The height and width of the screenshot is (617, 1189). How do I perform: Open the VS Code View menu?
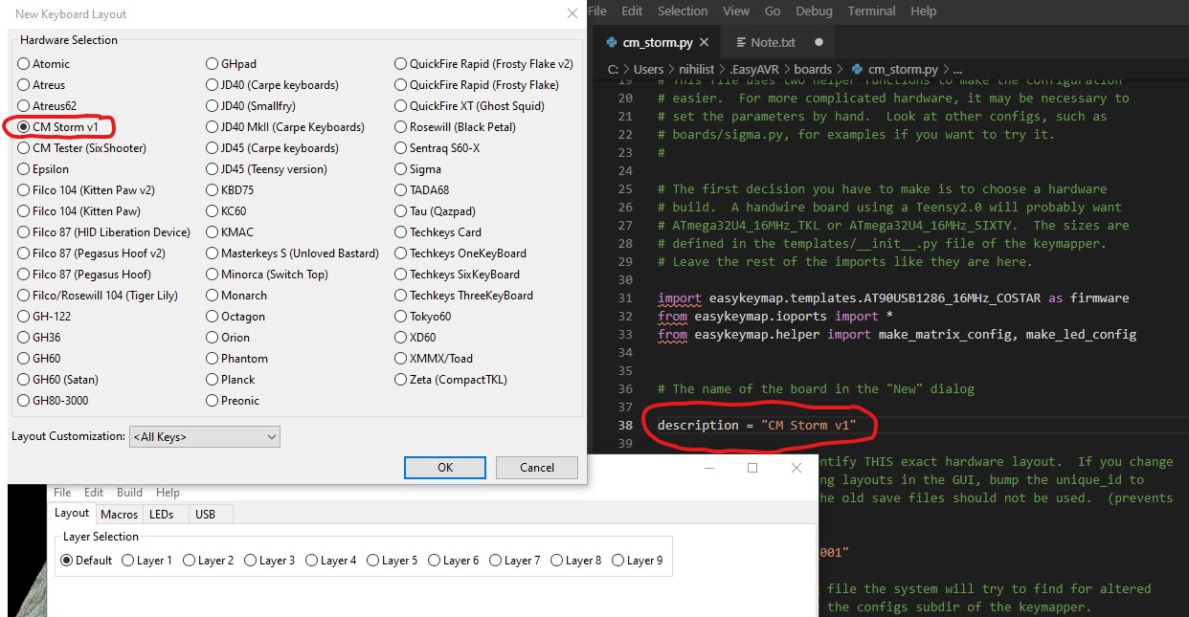coord(736,11)
